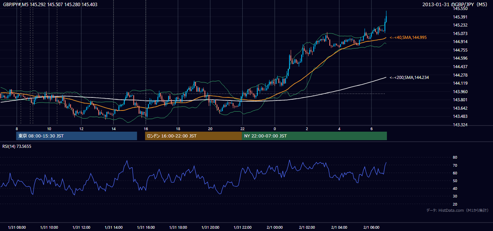This screenshot has height=231, width=493.
Task: Click the hour 8 tick on the chart axis
Action: [x=17, y=129]
